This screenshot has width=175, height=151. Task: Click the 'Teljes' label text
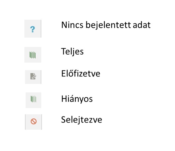click(72, 52)
